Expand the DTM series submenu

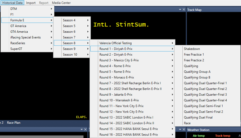tap(27, 9)
